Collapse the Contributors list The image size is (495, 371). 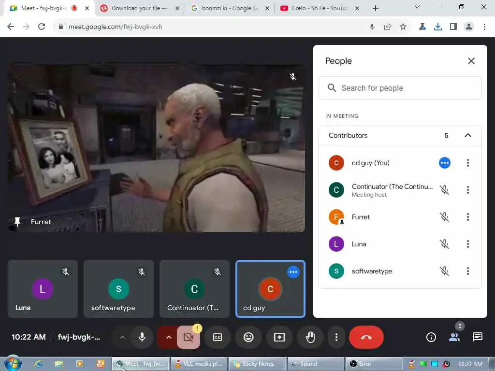tap(468, 135)
